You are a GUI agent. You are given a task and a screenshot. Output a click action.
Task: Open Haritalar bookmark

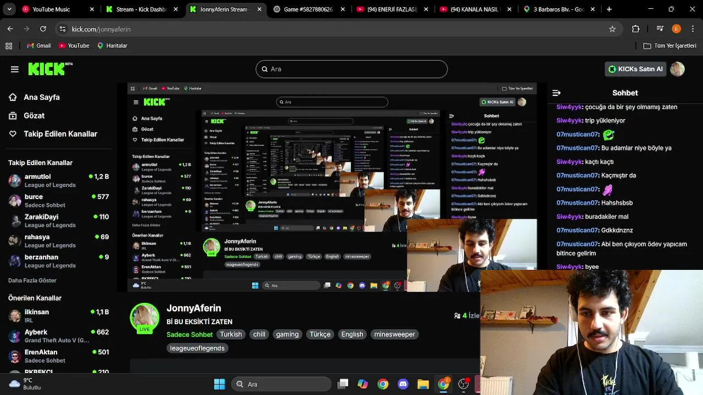(x=112, y=46)
